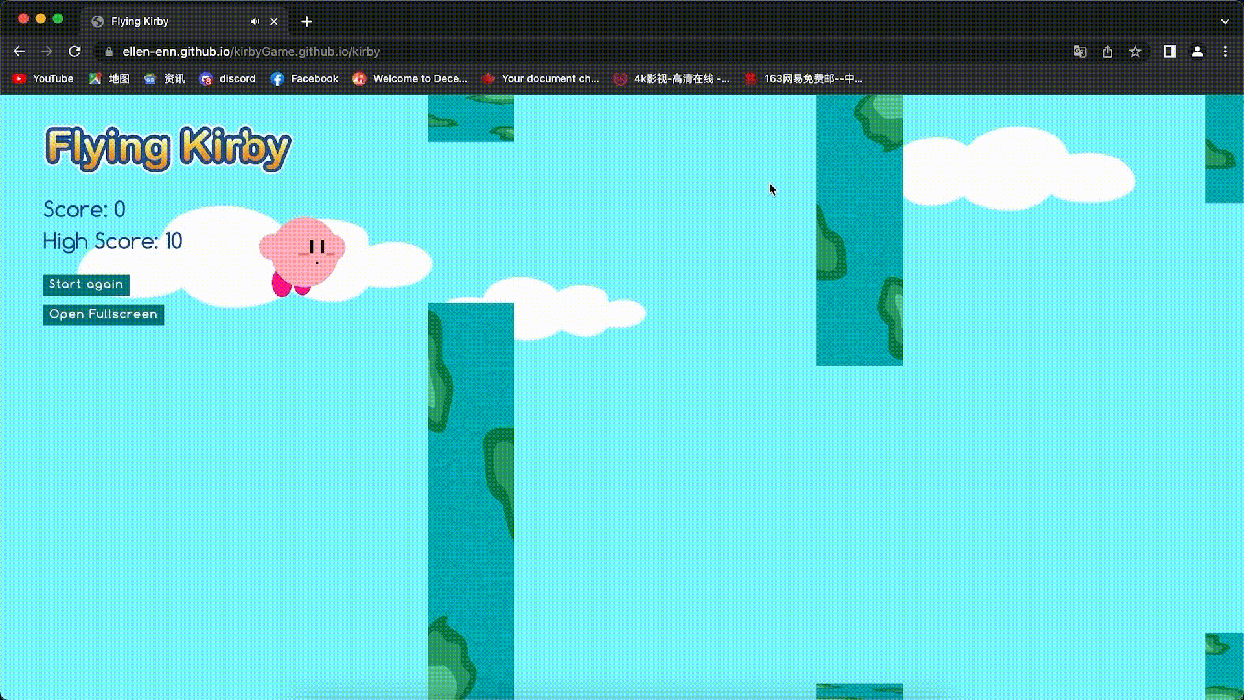The height and width of the screenshot is (700, 1244).
Task: Open the YouTube bookmark
Action: (x=42, y=78)
